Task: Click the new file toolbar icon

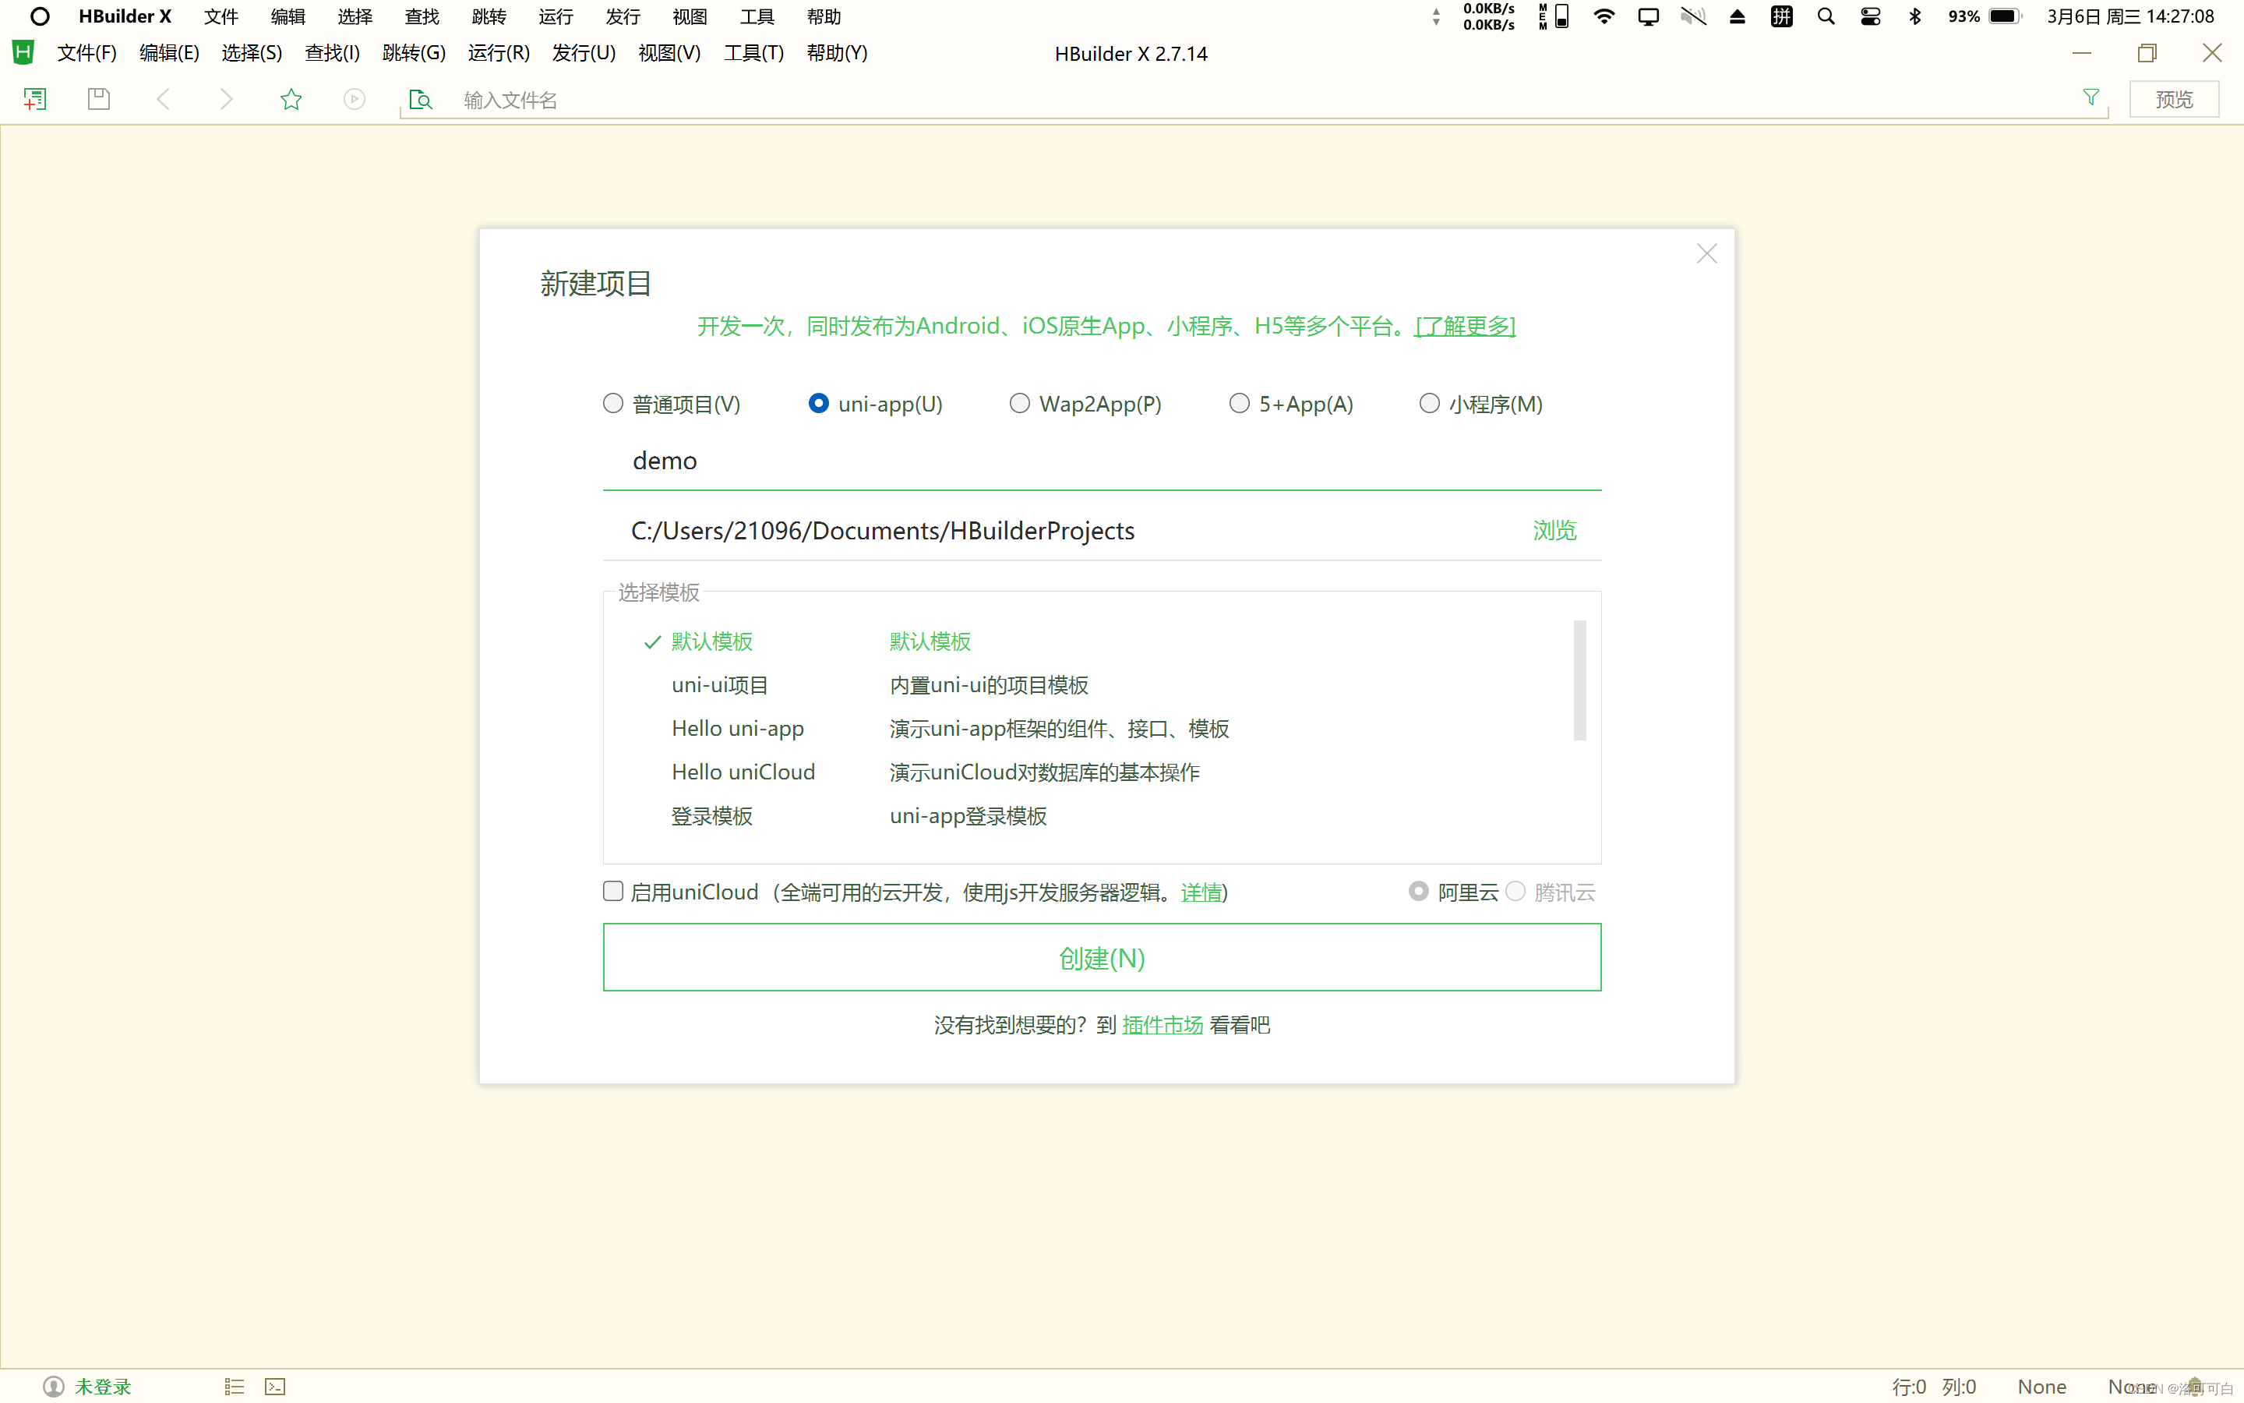Action: [34, 98]
